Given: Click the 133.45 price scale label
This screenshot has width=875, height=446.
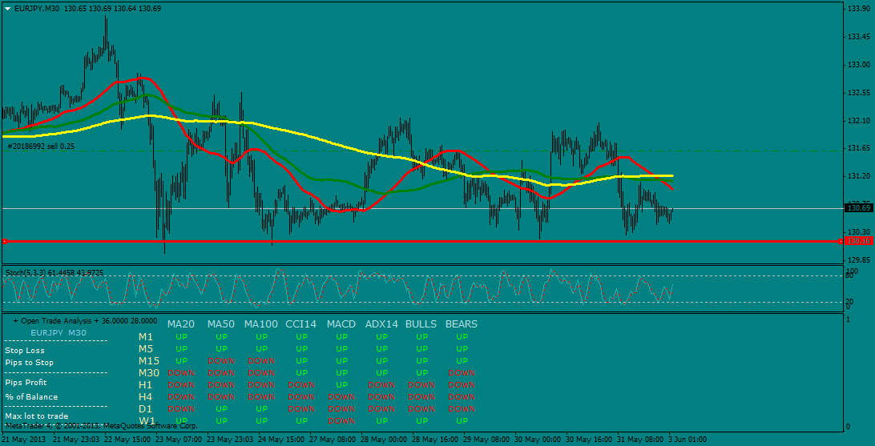Looking at the screenshot, I should [x=858, y=37].
